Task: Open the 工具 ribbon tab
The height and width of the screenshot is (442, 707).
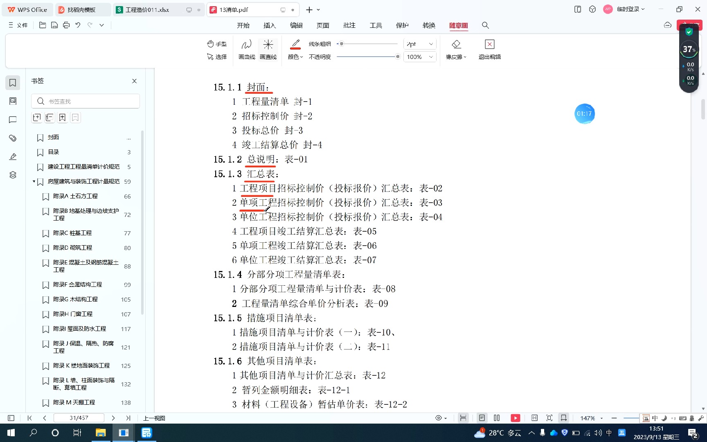Action: tap(376, 25)
